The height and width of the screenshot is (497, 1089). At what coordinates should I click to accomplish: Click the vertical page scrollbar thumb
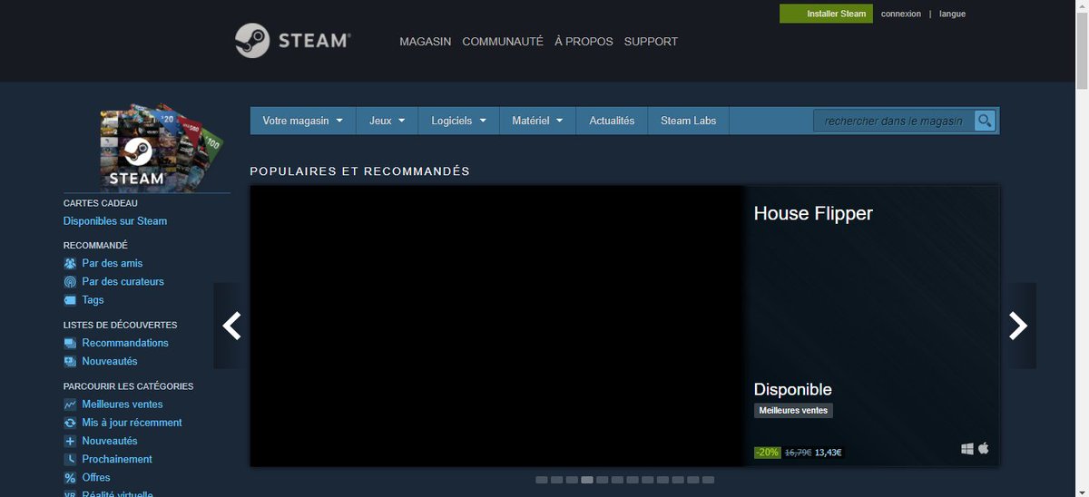tap(1082, 50)
